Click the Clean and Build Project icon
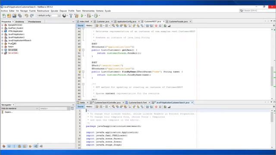 pos(76,15)
